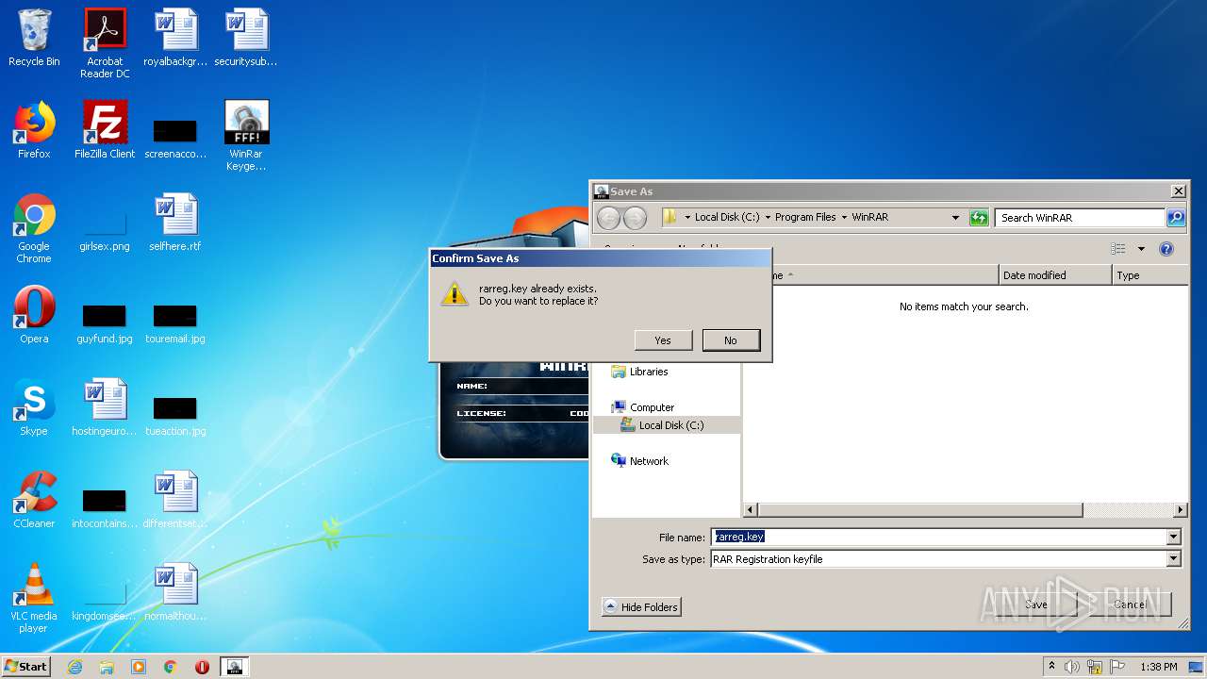Click the horizontal scrollbar in file list
This screenshot has height=679, width=1207.
pos(919,510)
